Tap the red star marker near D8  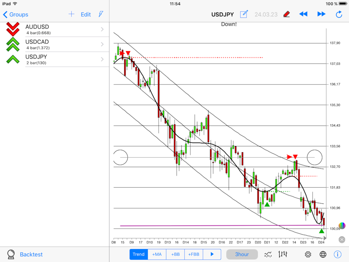tap(122, 53)
